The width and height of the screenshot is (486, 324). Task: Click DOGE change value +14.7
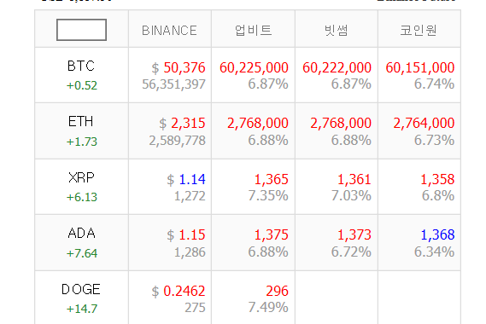coord(82,309)
